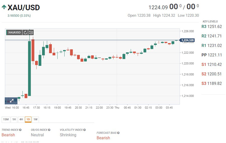Open the chart settings icon beside refresh
This screenshot has width=226, height=143.
(x=31, y=32)
